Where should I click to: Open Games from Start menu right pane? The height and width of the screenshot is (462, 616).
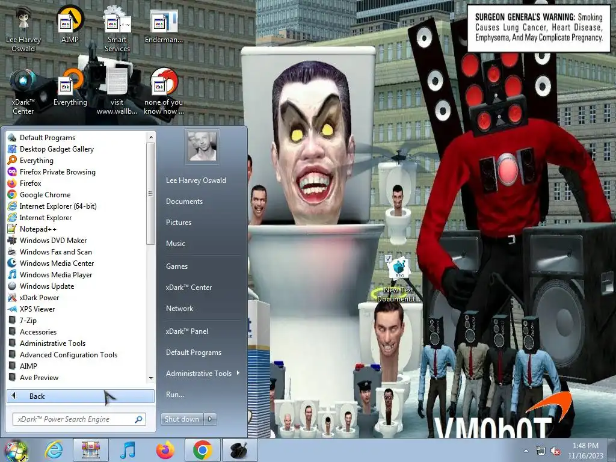click(177, 266)
